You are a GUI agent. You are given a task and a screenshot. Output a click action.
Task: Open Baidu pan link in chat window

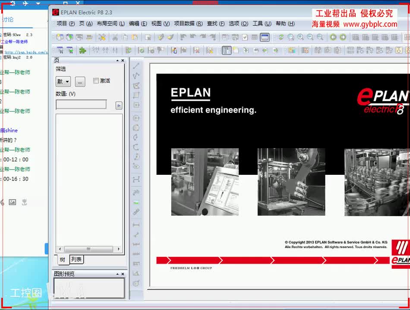tap(26, 53)
